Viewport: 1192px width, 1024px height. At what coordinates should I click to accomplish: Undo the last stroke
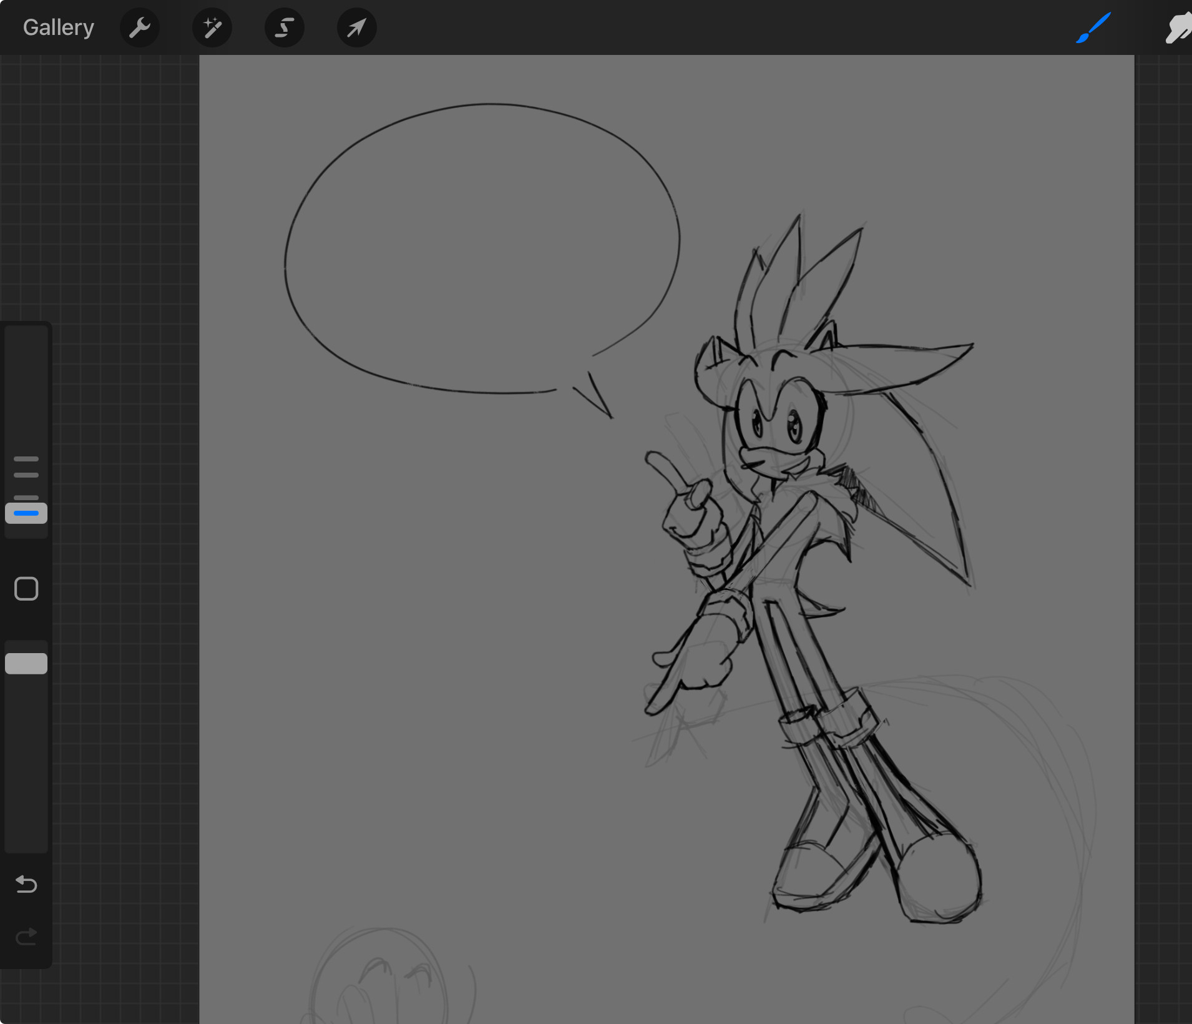26,884
